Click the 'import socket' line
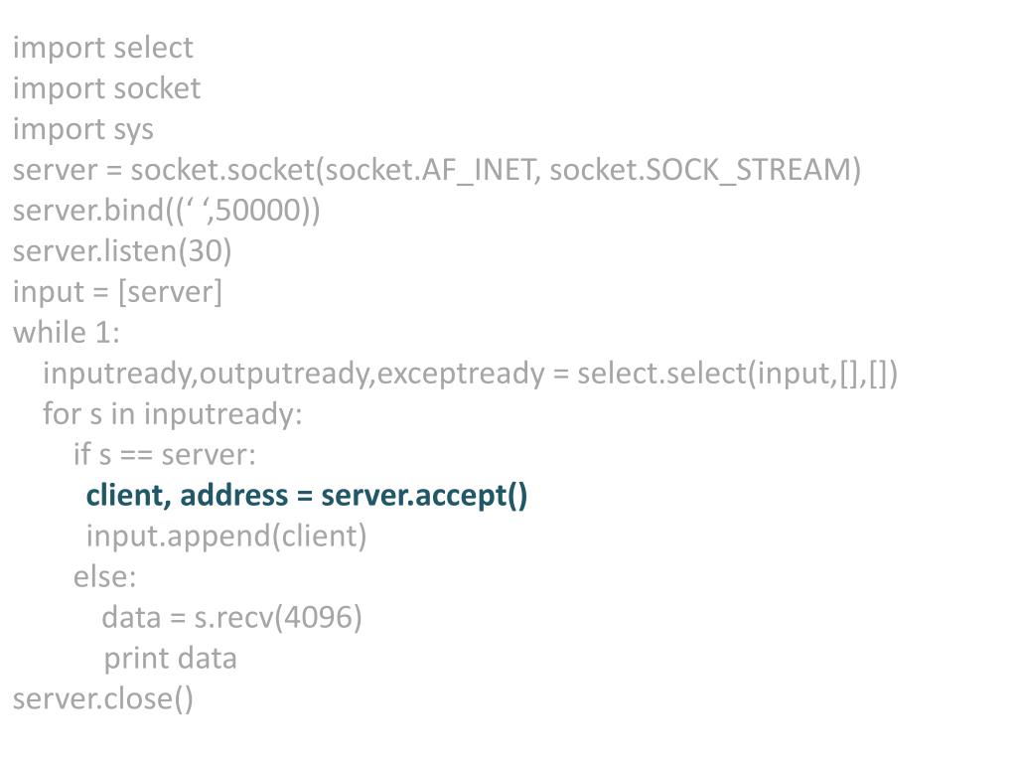The width and height of the screenshot is (1017, 763). [106, 88]
